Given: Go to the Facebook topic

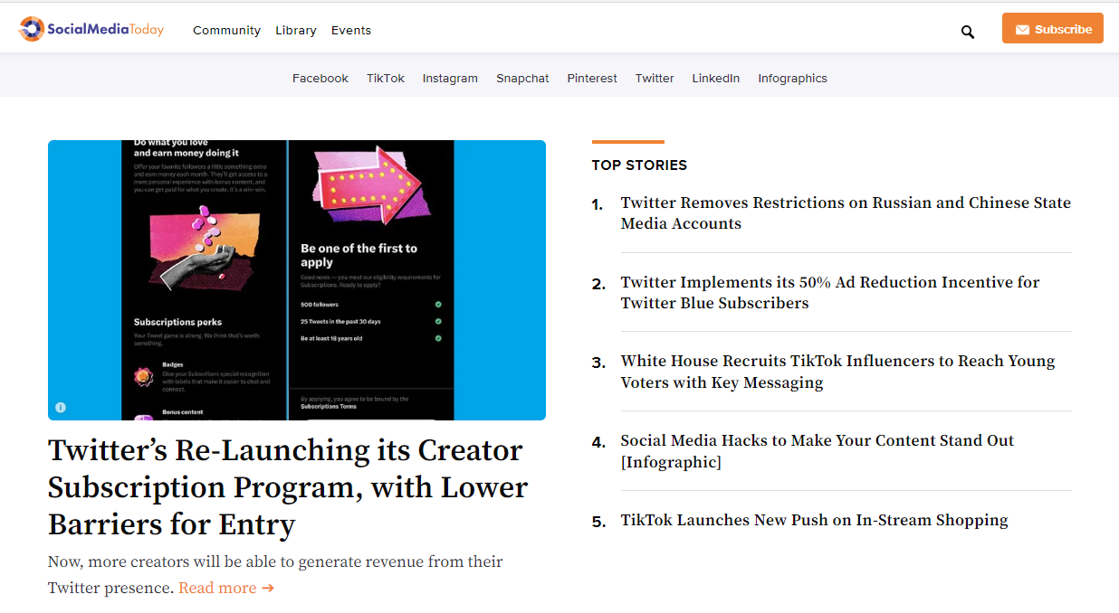Looking at the screenshot, I should (x=320, y=78).
